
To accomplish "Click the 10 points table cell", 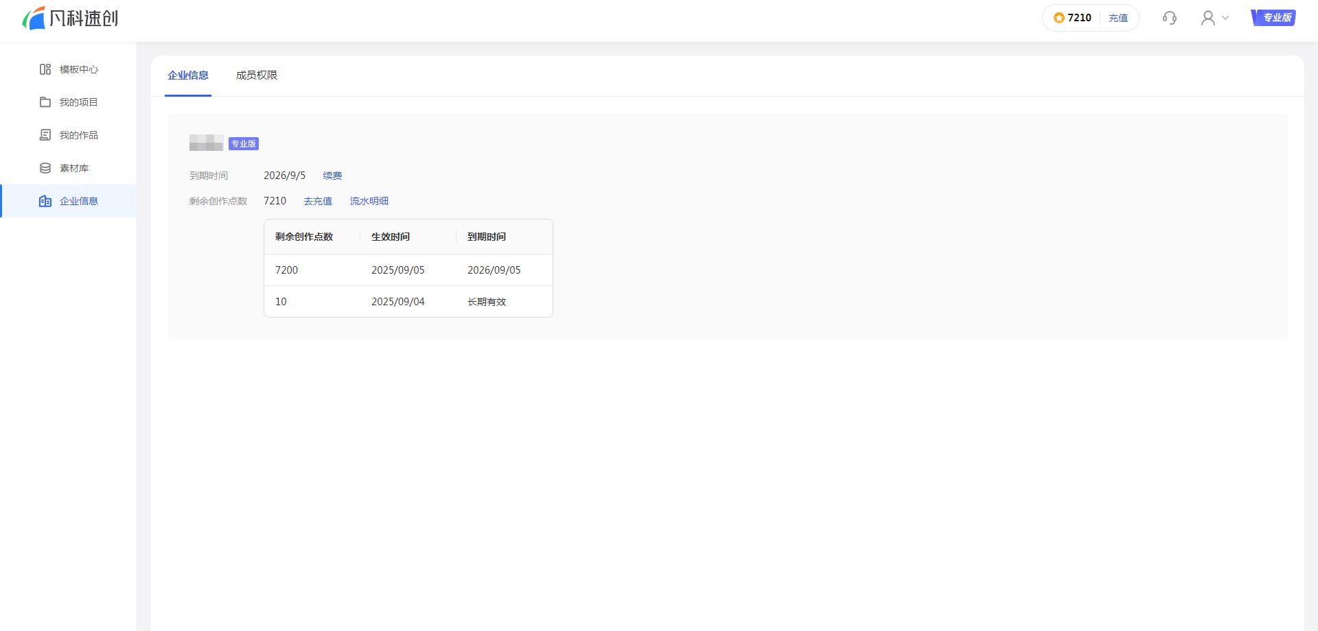I will pos(281,302).
